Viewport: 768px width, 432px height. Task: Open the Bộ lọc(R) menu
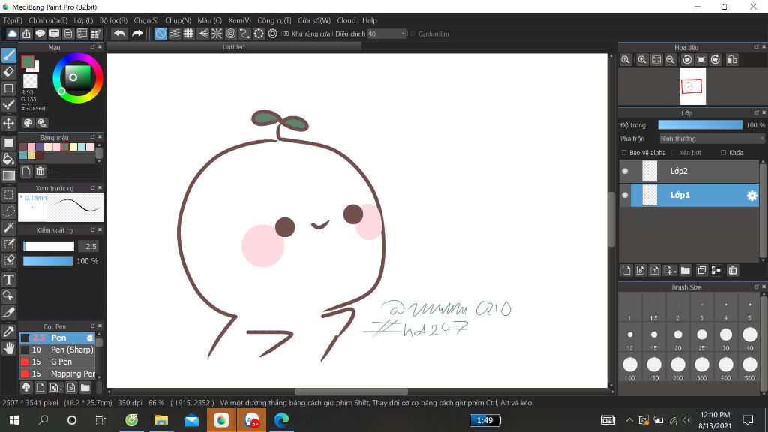point(114,20)
